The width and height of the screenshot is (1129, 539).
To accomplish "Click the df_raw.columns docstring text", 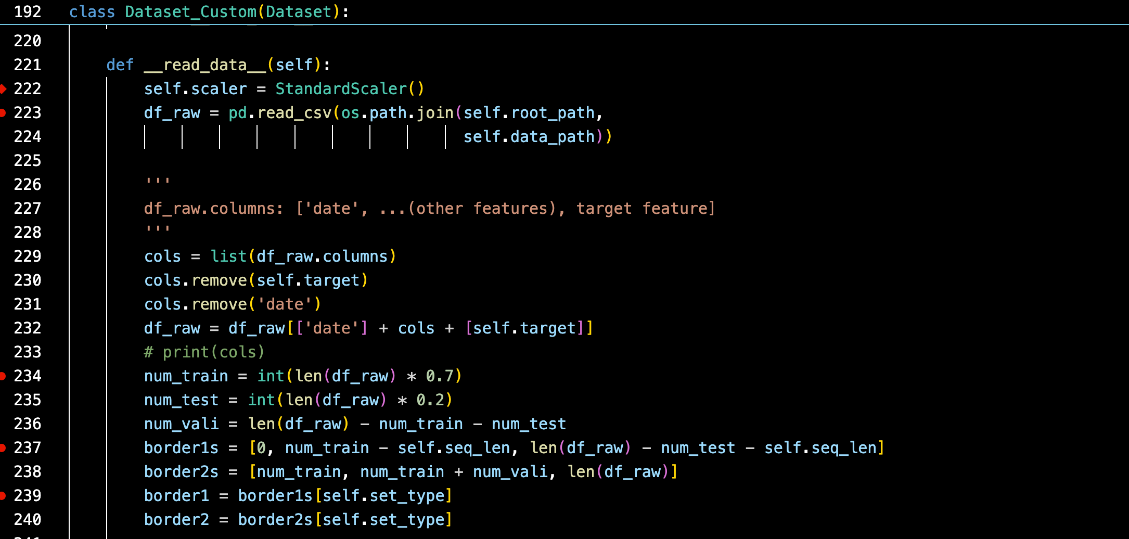I will pos(430,209).
